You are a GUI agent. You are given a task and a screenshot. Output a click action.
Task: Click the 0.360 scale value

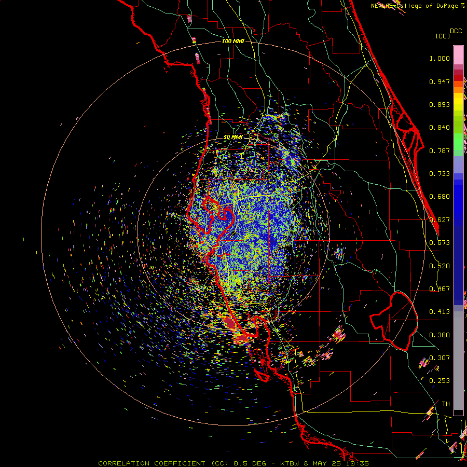point(439,335)
